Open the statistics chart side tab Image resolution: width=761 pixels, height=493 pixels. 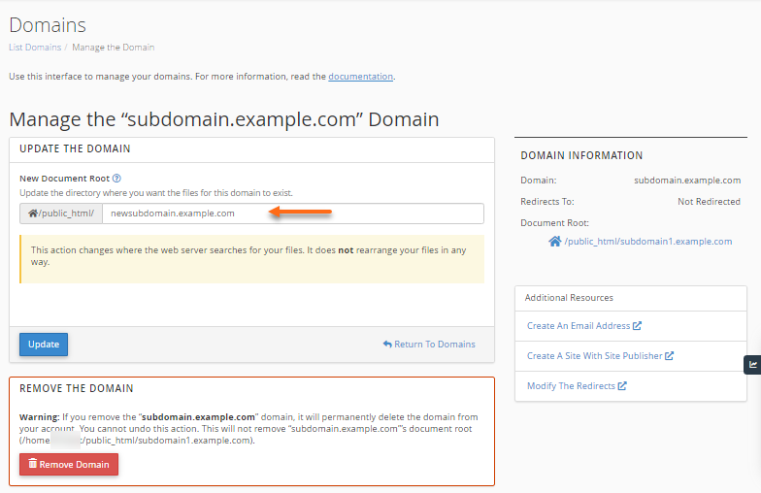tap(753, 365)
